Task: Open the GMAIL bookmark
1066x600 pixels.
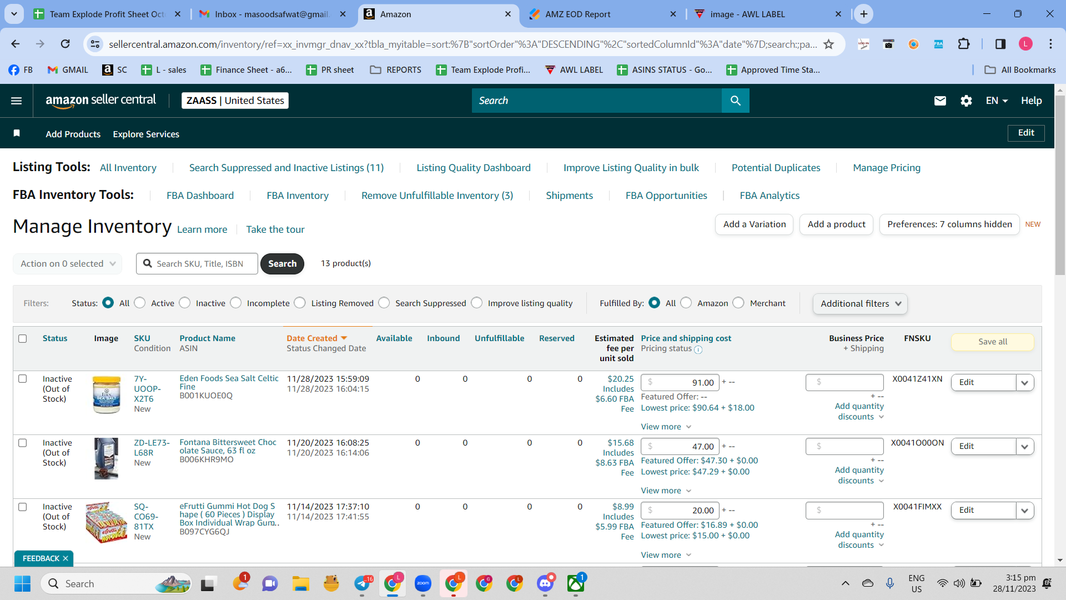Action: [x=68, y=69]
